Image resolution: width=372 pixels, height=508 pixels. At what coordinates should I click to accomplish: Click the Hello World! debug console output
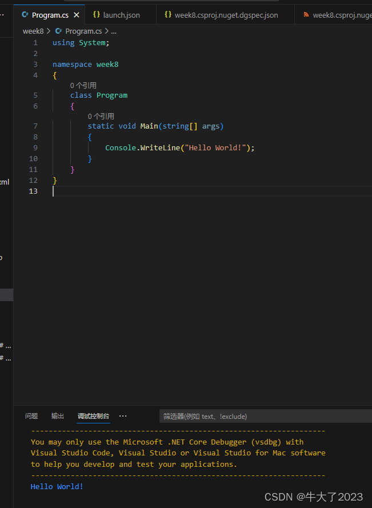pos(57,486)
